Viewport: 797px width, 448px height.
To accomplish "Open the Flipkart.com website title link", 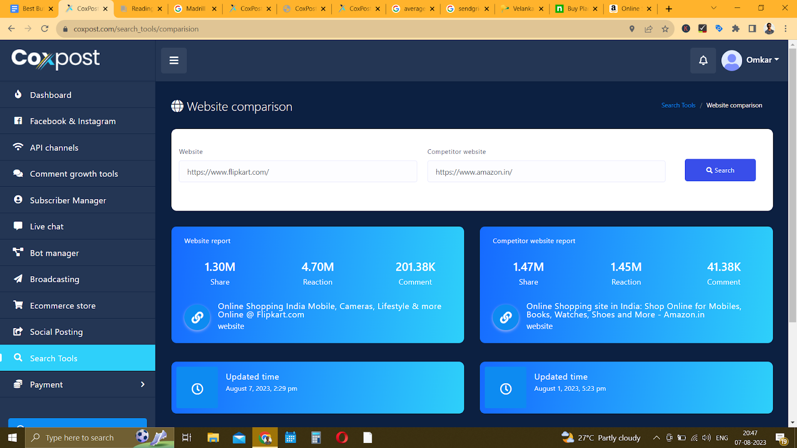I will pos(329,310).
